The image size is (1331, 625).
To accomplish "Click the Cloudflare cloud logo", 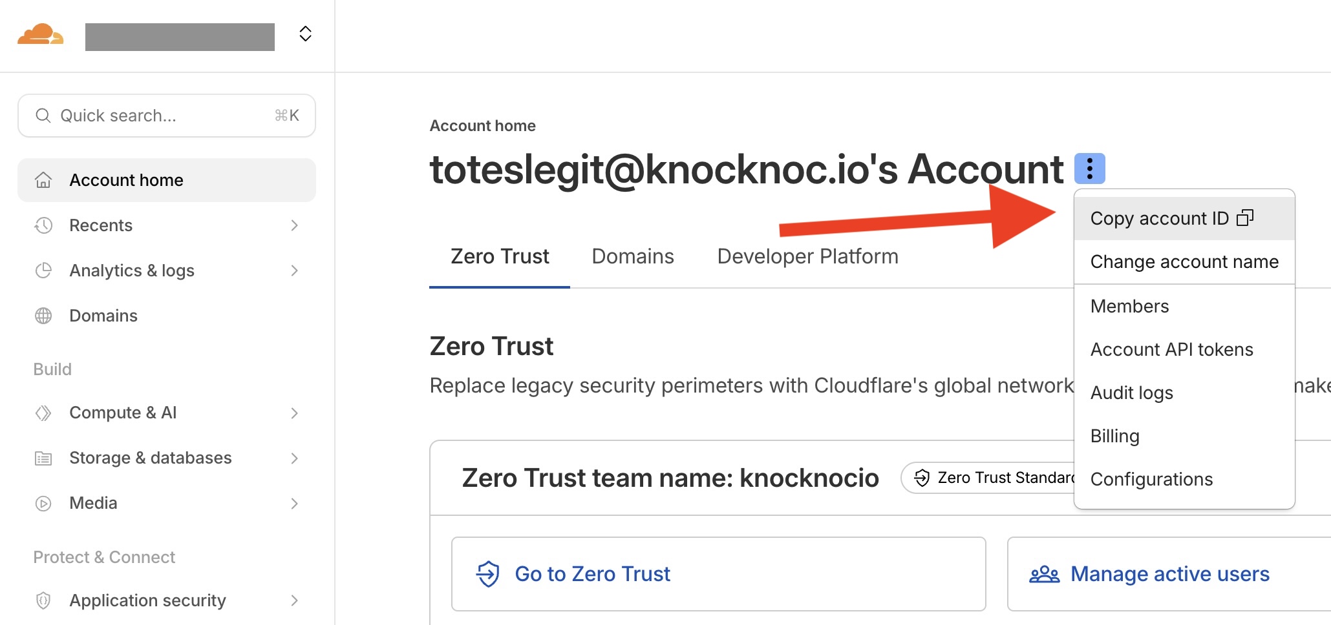I will pos(40,34).
